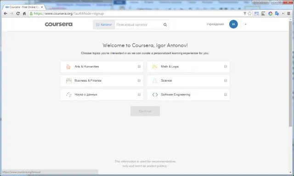Viewport: 294px width, 176px height.
Task: Reload the Coursera page
Action: [18, 13]
